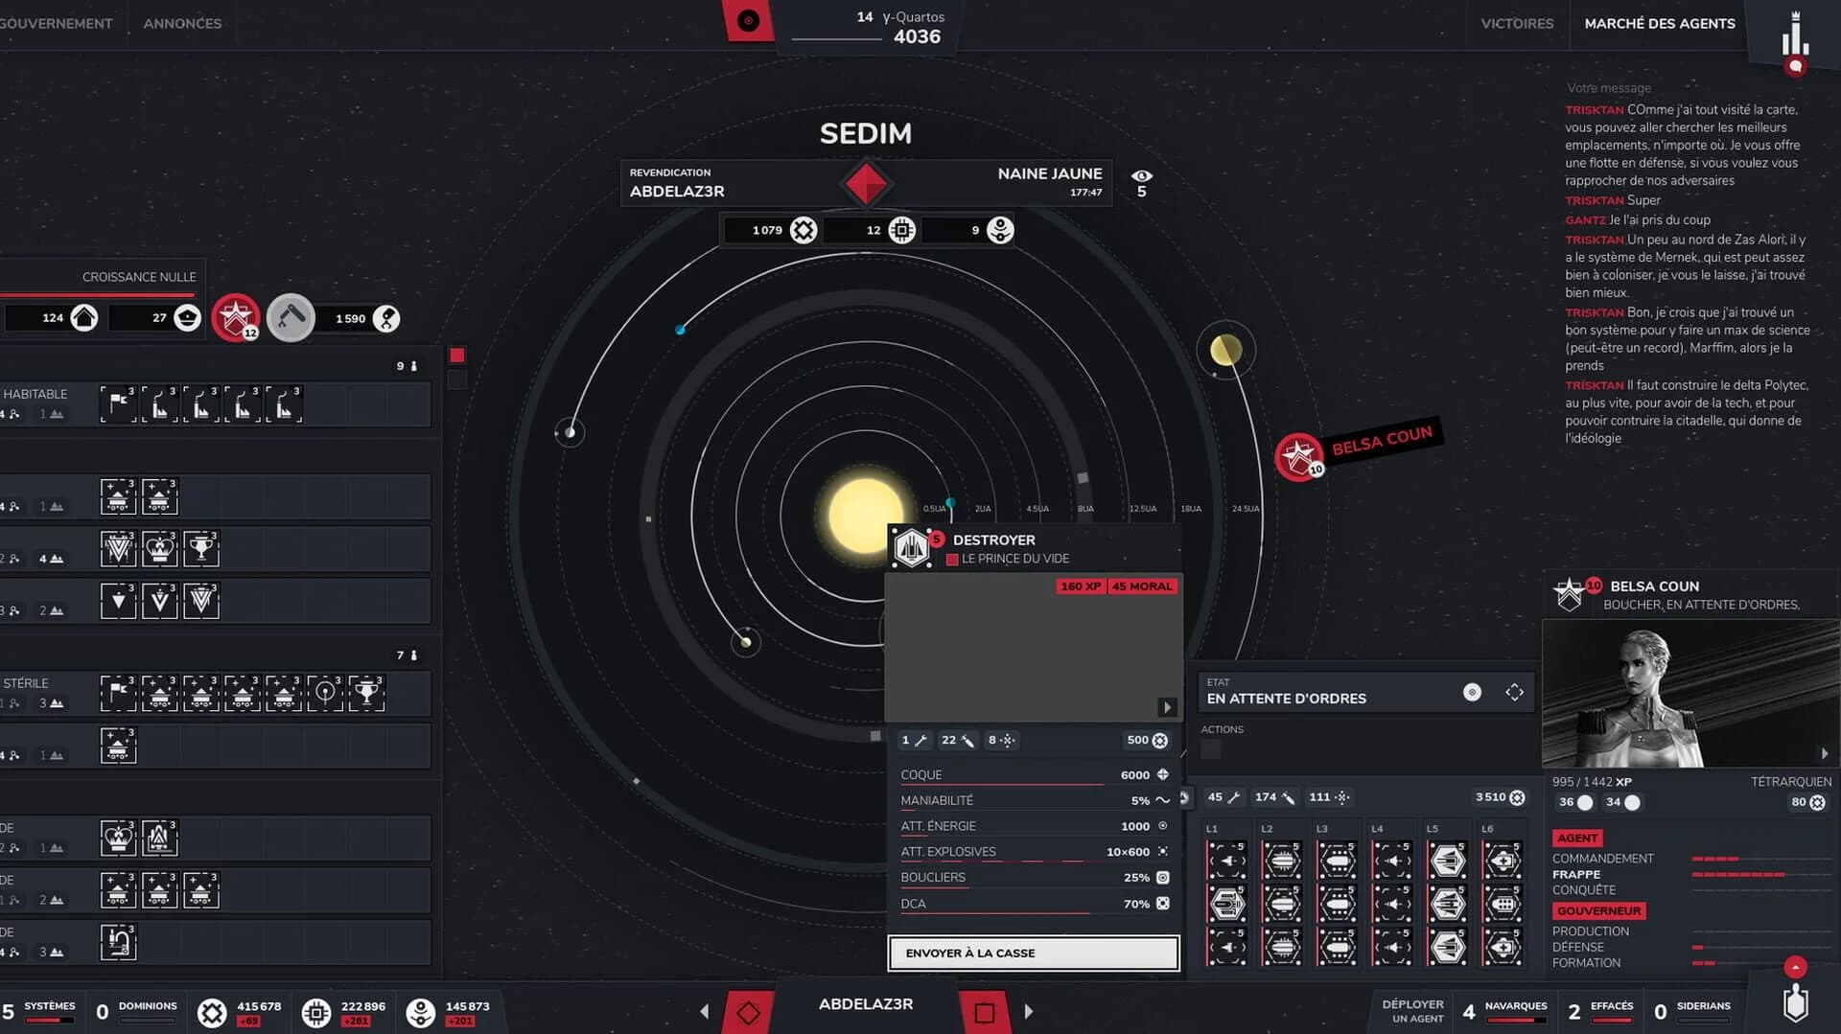Select the Gouverneur role tag
The height and width of the screenshot is (1034, 1841).
pyautogui.click(x=1598, y=910)
